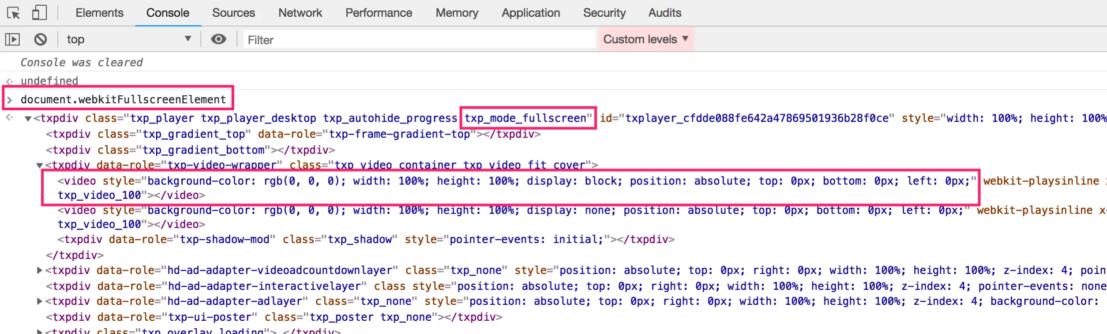Viewport: 1107px width, 334px height.
Task: Toggle the live expression eye icon
Action: pyautogui.click(x=218, y=39)
